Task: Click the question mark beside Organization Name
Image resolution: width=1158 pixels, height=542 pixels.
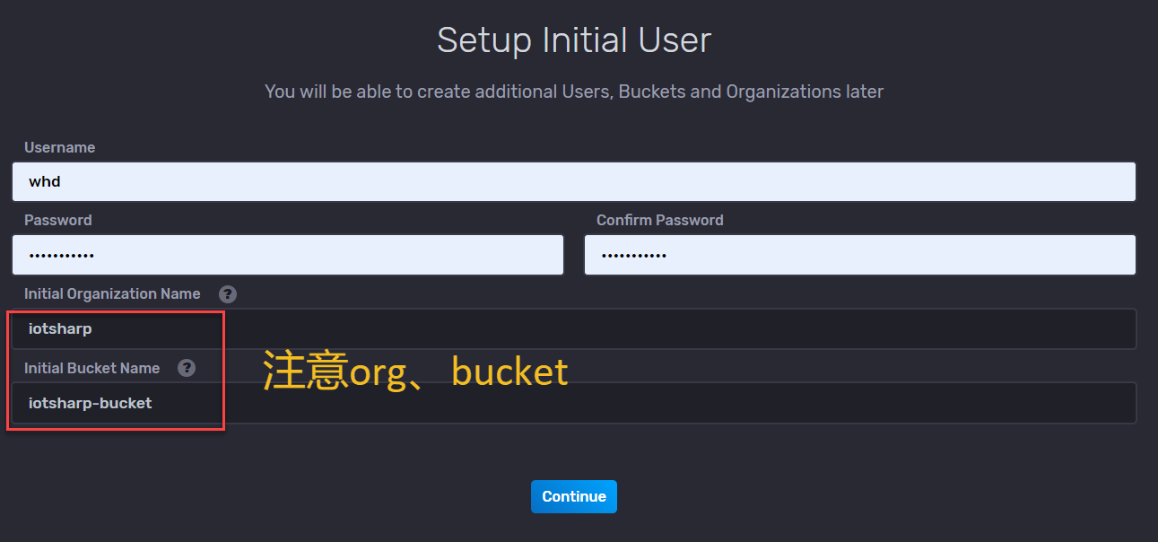Action: tap(227, 293)
